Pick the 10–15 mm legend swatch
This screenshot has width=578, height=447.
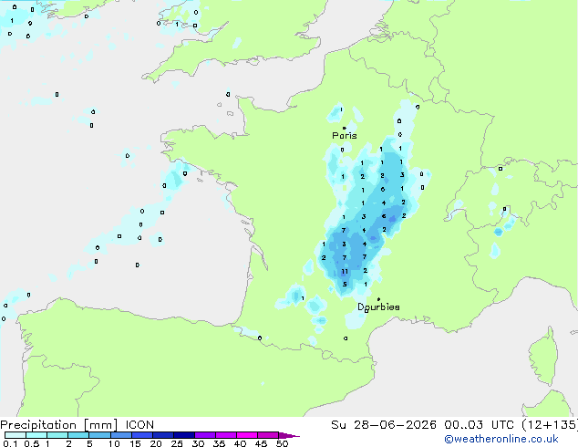tap(120, 435)
